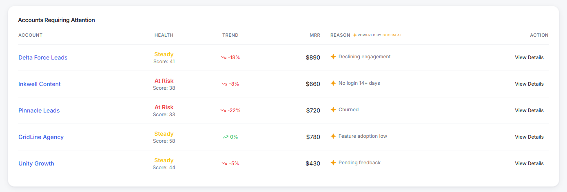
Task: Click the downward trend arrow for -18%
Action: pyautogui.click(x=224, y=57)
